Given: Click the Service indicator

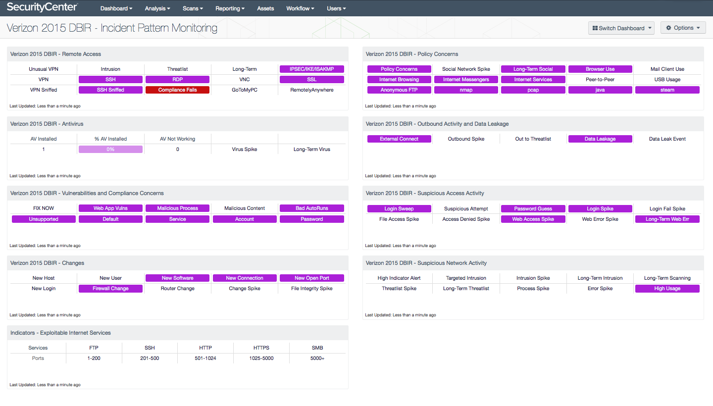Looking at the screenshot, I should (178, 219).
